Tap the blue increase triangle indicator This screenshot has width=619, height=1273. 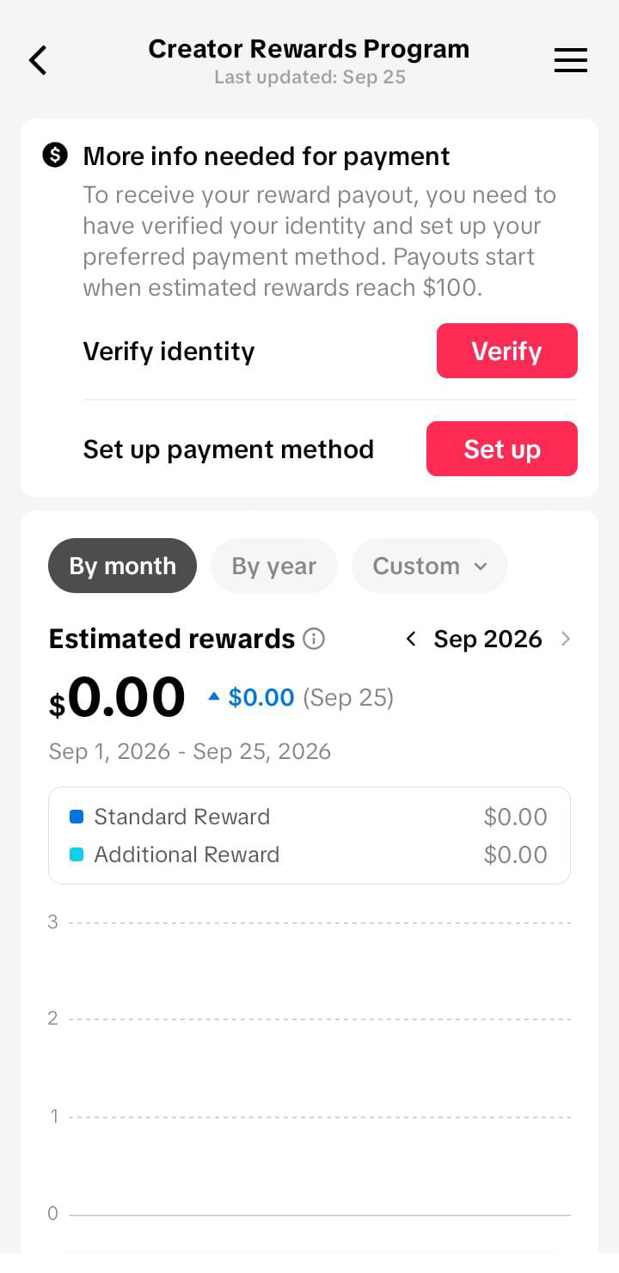214,697
